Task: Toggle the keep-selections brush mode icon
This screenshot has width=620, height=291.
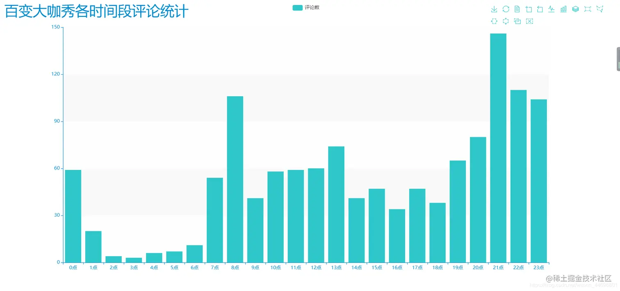Action: point(517,21)
